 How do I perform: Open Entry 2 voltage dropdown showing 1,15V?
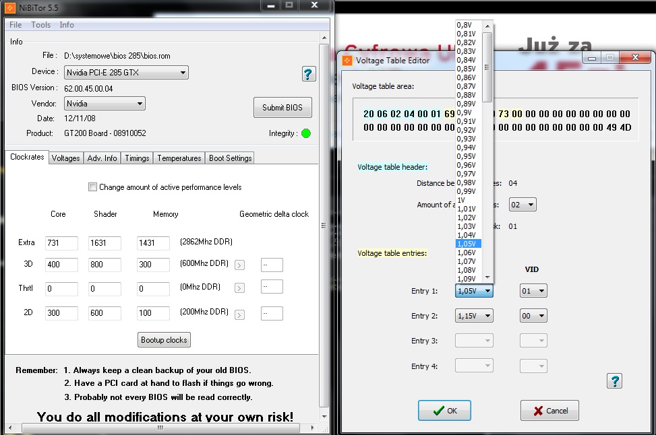(474, 316)
